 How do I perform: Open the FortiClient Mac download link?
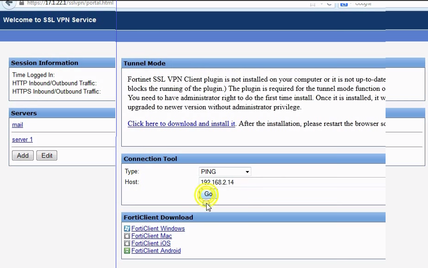(x=151, y=236)
